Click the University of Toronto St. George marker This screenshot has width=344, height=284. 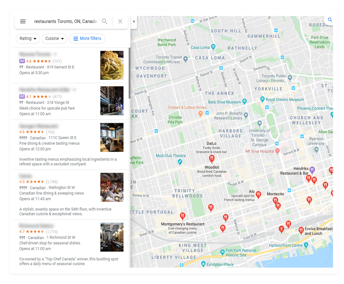[260, 123]
